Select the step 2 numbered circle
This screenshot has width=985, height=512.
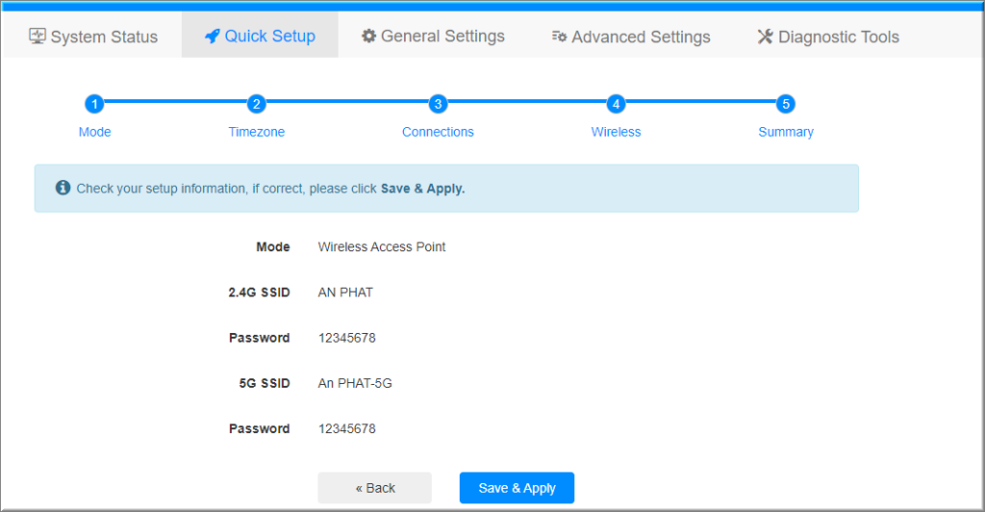tap(256, 104)
